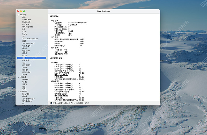
Task: Open 저장 장치 in the sidebar
Action: click(x=25, y=60)
